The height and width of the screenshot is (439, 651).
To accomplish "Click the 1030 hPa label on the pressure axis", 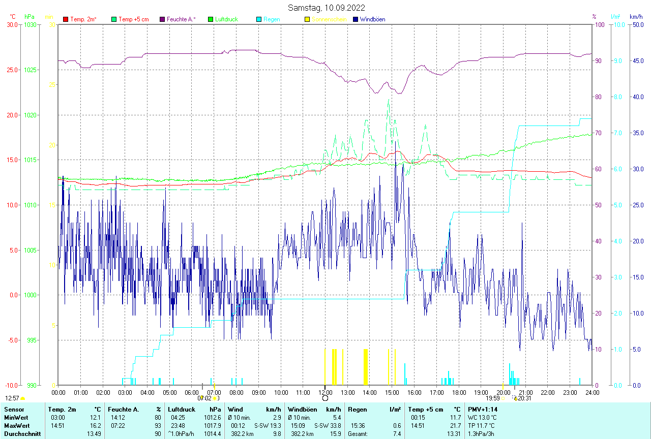I will click(x=31, y=24).
